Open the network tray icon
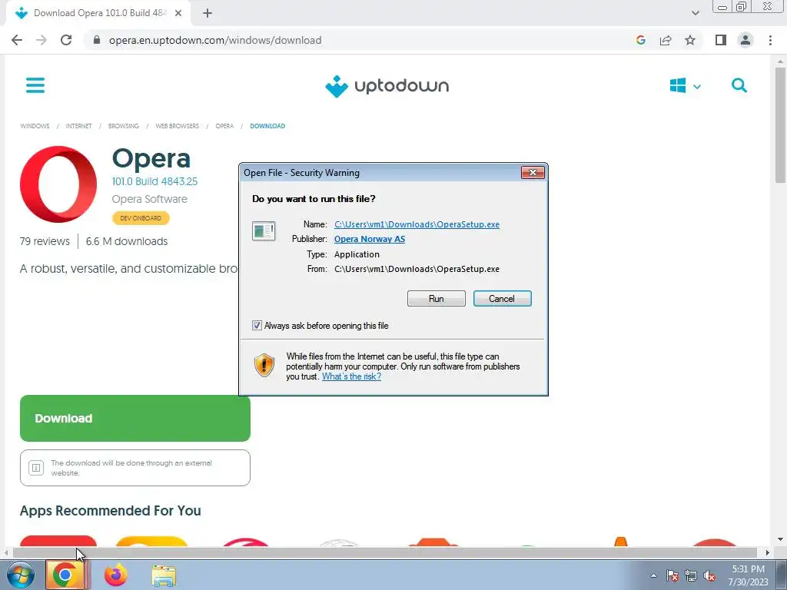The image size is (787, 590). (691, 576)
